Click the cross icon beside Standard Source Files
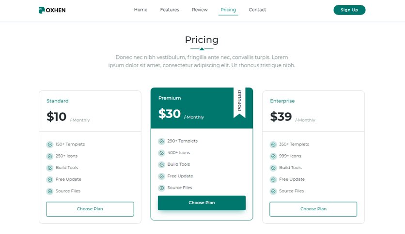Viewport: 405px width, 234px height. coord(50,191)
